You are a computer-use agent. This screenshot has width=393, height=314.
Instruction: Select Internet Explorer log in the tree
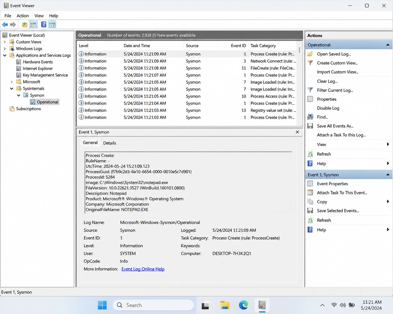point(38,69)
